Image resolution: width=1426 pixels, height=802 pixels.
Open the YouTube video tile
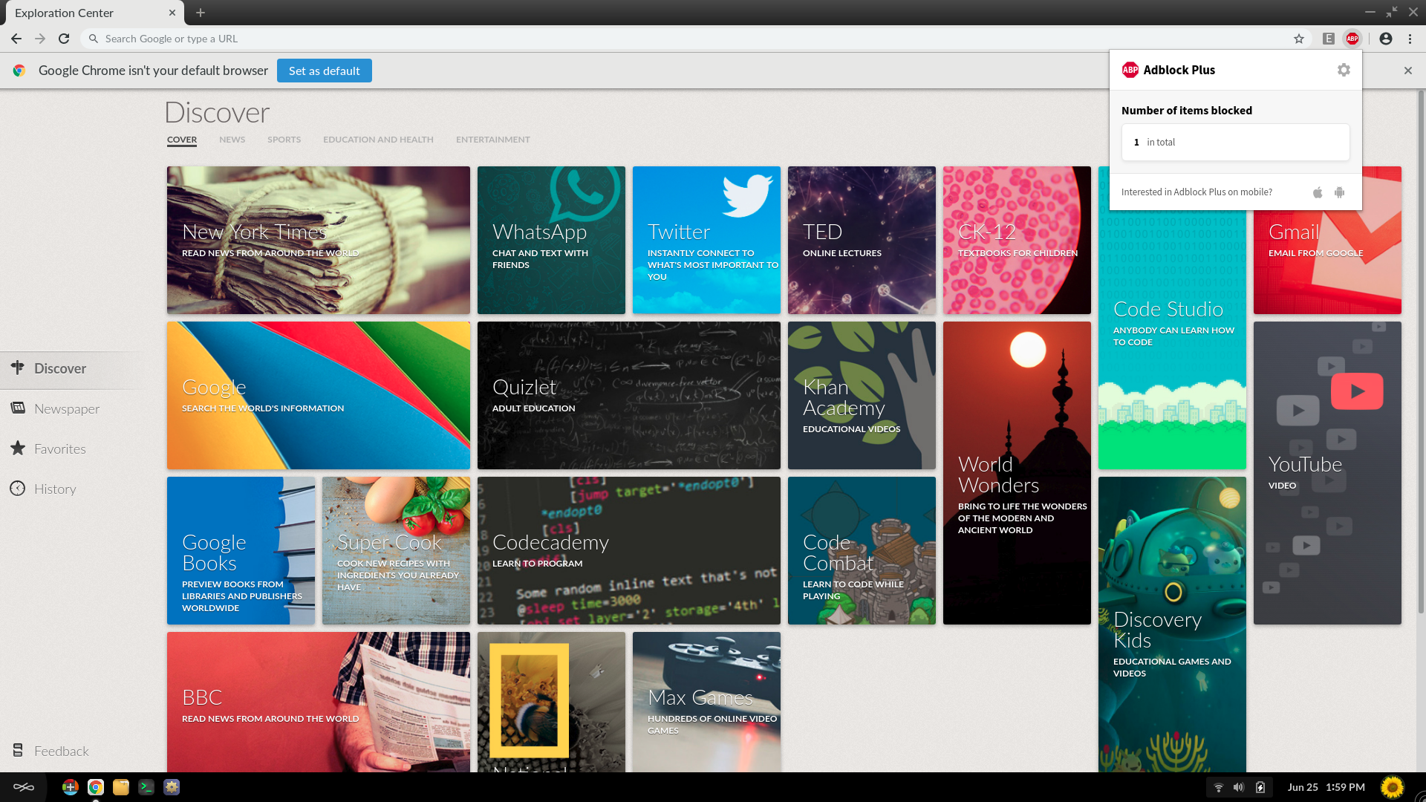(1327, 473)
